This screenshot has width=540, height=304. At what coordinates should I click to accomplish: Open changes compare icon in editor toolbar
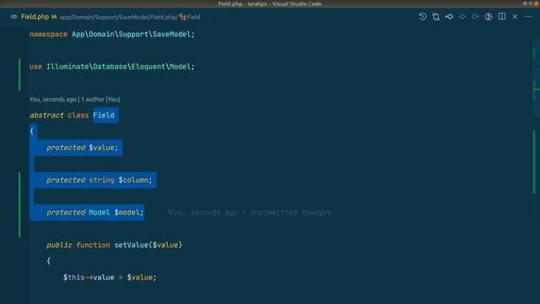436,17
